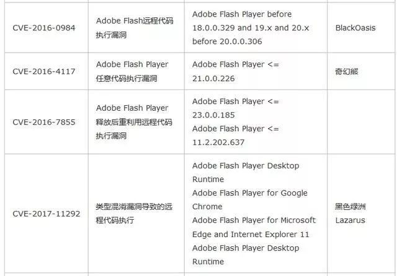Click version text 18.0.0.329 and 19.x
This screenshot has height=276, width=397.
(x=231, y=28)
